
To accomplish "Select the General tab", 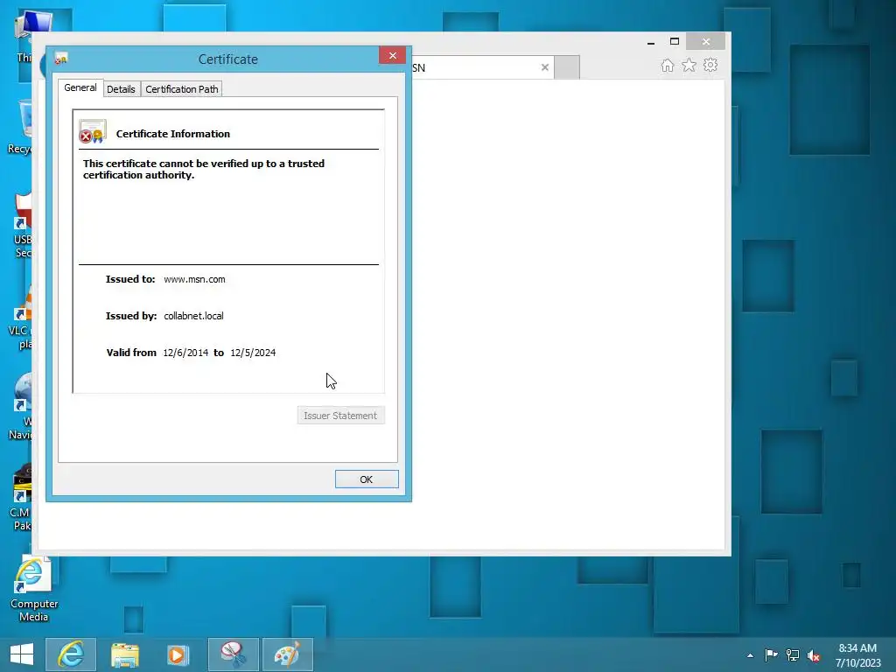I will point(80,88).
